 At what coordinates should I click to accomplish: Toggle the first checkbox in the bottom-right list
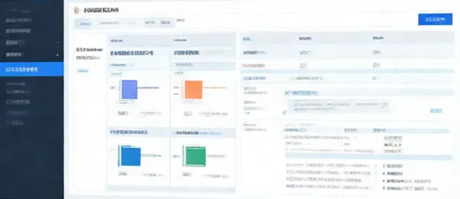pyautogui.click(x=384, y=166)
